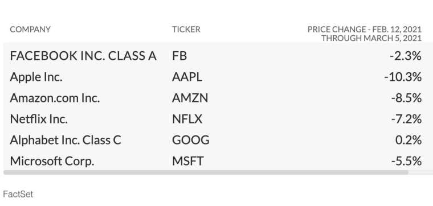Click Apple's -10.3% price change value

403,77
